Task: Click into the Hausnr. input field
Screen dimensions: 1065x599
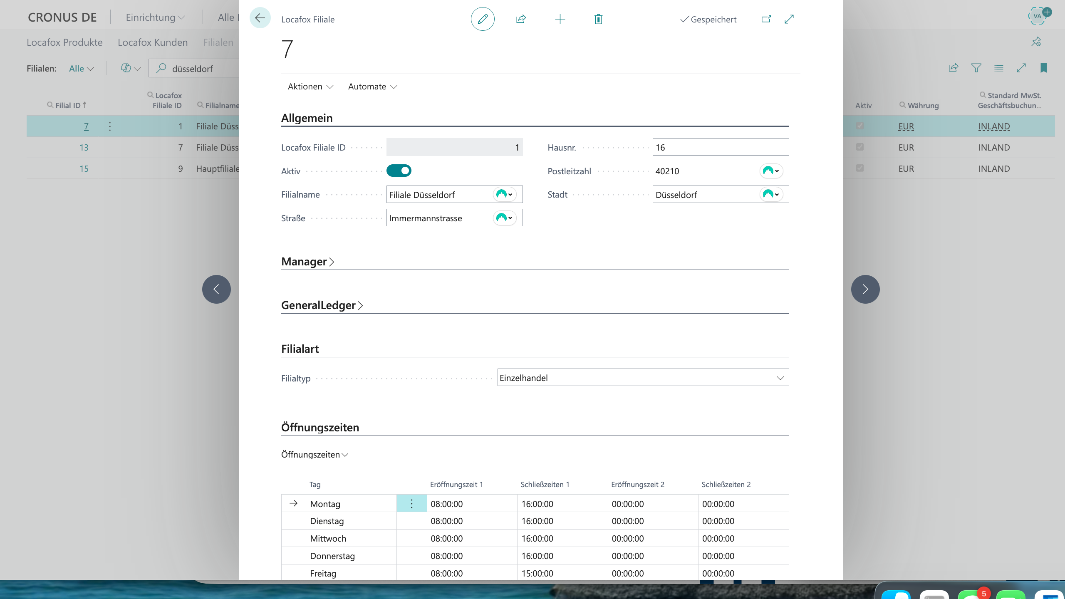Action: pos(720,147)
